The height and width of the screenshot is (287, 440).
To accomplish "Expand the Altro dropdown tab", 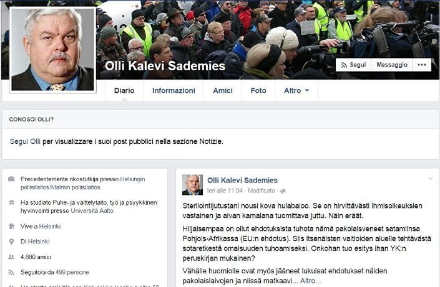I will coord(296,90).
